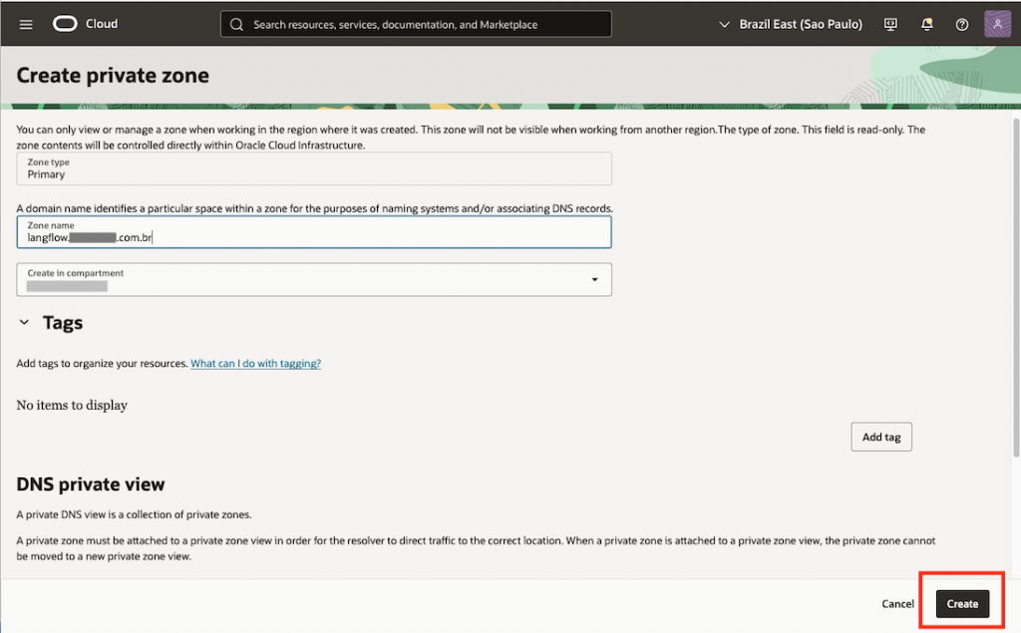This screenshot has height=633, width=1021.
Task: Click the Oracle Cloud logo
Action: [65, 24]
